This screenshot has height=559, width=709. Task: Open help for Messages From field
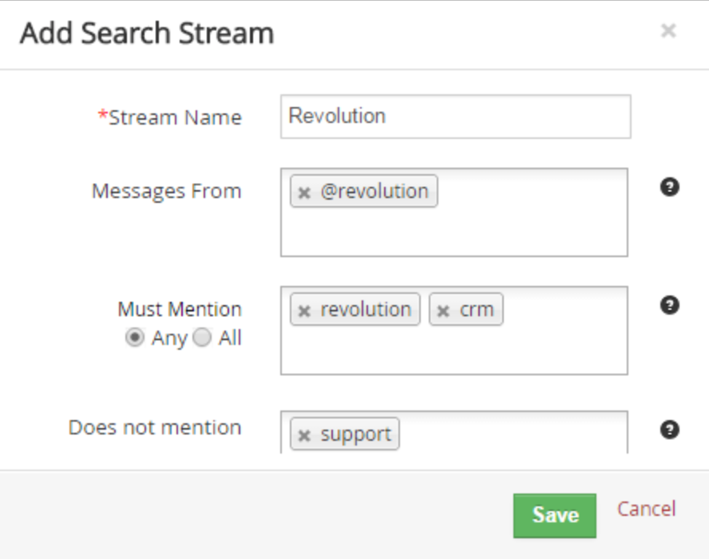point(670,188)
